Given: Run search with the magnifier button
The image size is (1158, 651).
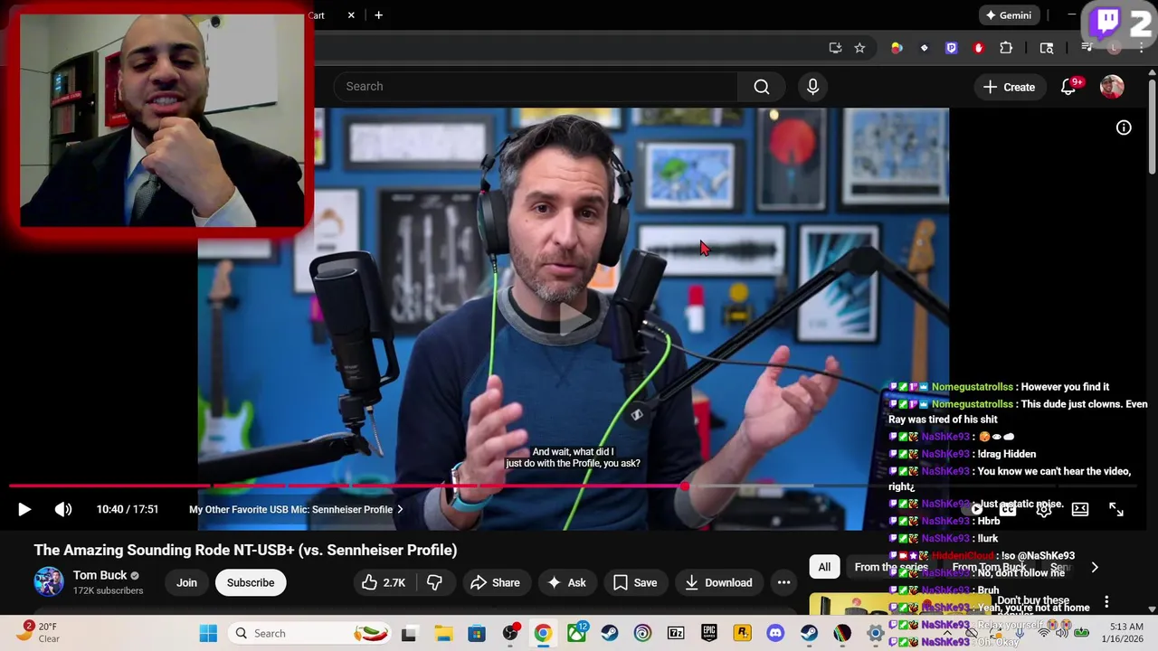Looking at the screenshot, I should [x=762, y=87].
